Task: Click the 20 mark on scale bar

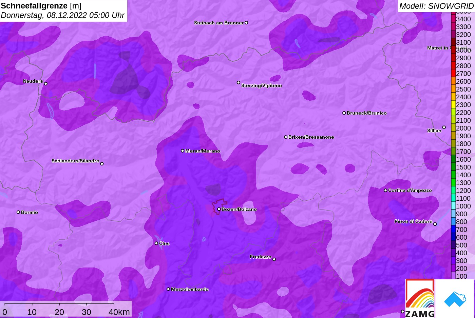Action: coord(59,312)
